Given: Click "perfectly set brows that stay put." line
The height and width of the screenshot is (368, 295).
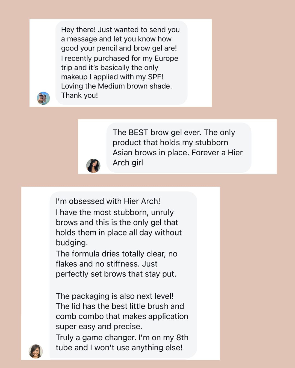Looking at the screenshot, I should pos(116,274).
